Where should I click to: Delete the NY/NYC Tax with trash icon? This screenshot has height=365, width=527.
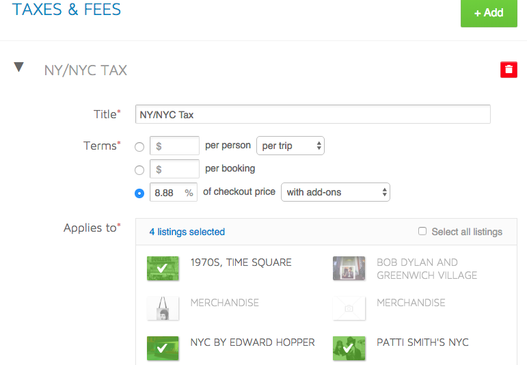(509, 70)
